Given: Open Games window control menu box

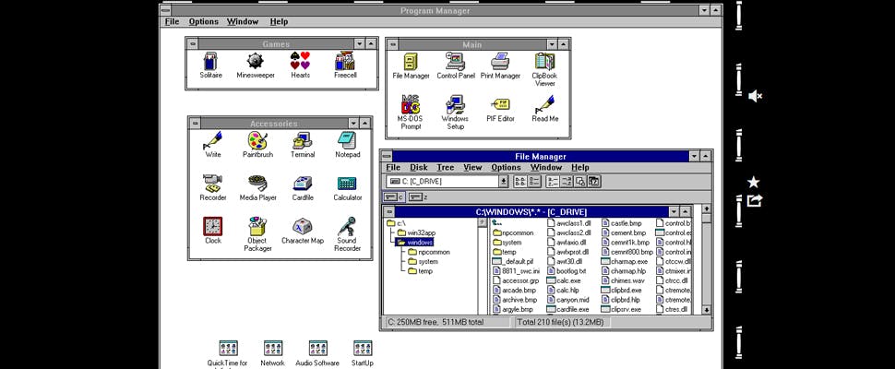Looking at the screenshot, I should [192, 44].
